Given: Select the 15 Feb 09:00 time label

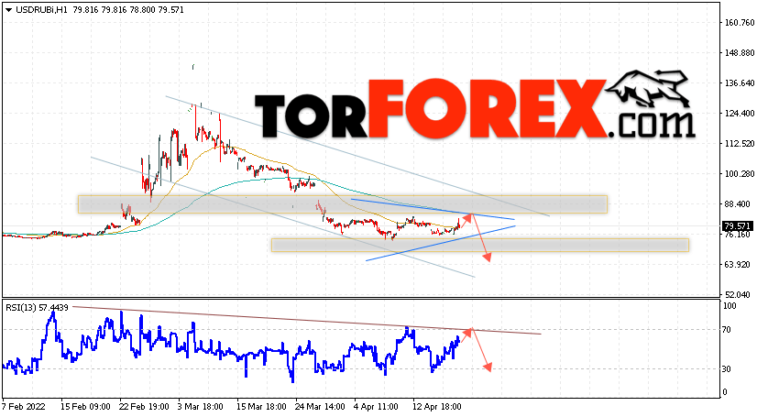Looking at the screenshot, I should tap(85, 407).
